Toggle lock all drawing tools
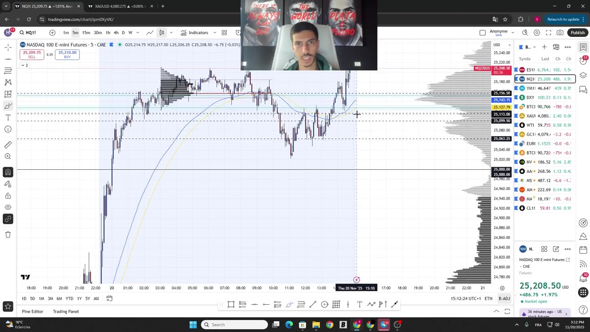The image size is (590, 332). coord(8,196)
